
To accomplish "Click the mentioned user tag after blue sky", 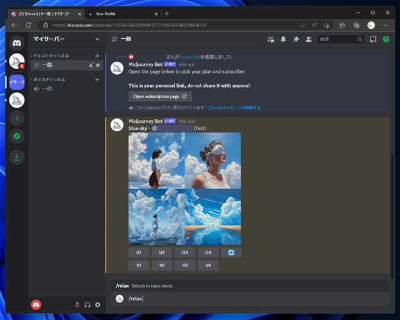I will (x=172, y=128).
